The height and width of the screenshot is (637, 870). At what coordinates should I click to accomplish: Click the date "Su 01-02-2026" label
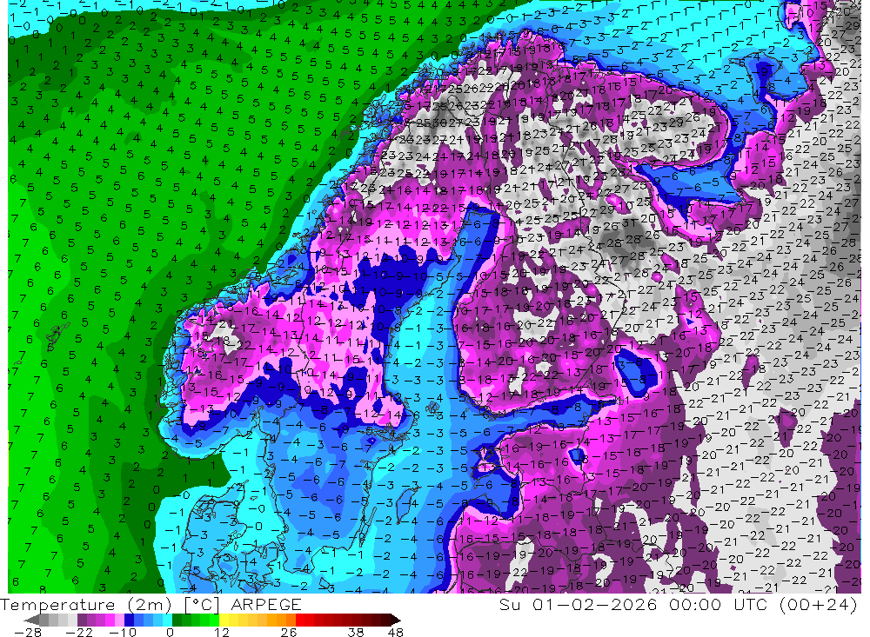point(578,604)
